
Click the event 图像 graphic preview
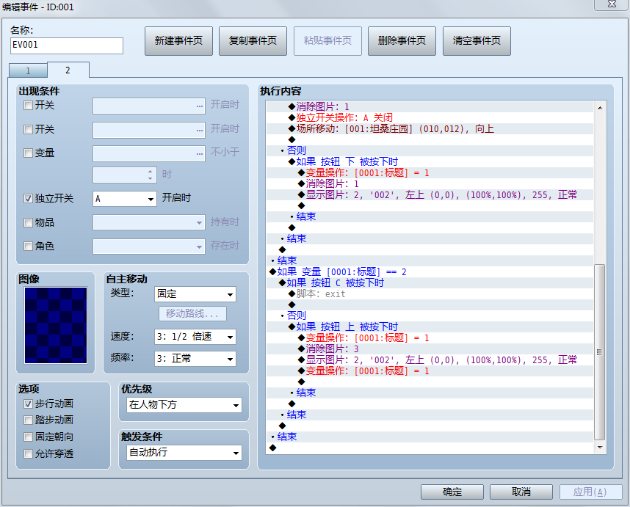pyautogui.click(x=56, y=325)
